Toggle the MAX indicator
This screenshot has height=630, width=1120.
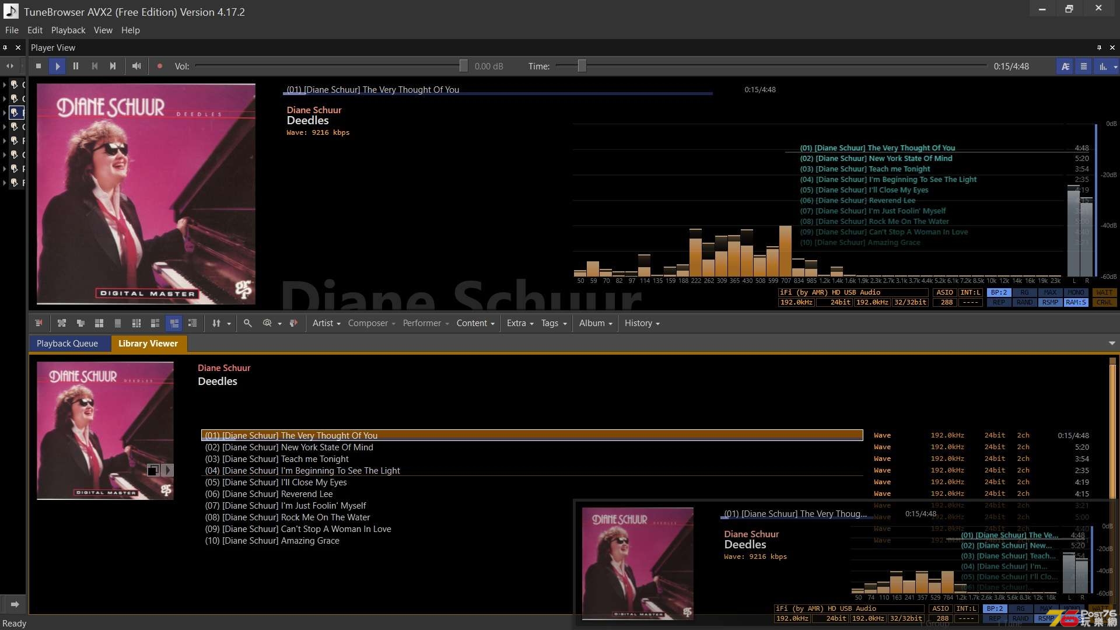tap(1050, 293)
